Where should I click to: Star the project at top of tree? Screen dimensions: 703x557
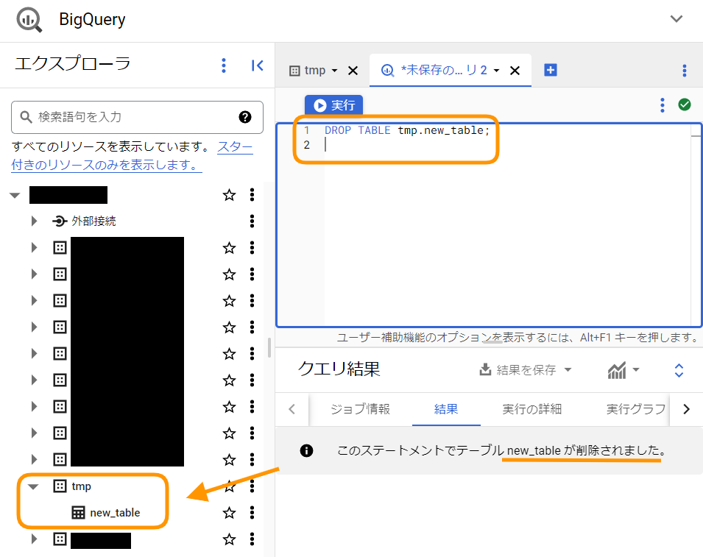(x=229, y=194)
